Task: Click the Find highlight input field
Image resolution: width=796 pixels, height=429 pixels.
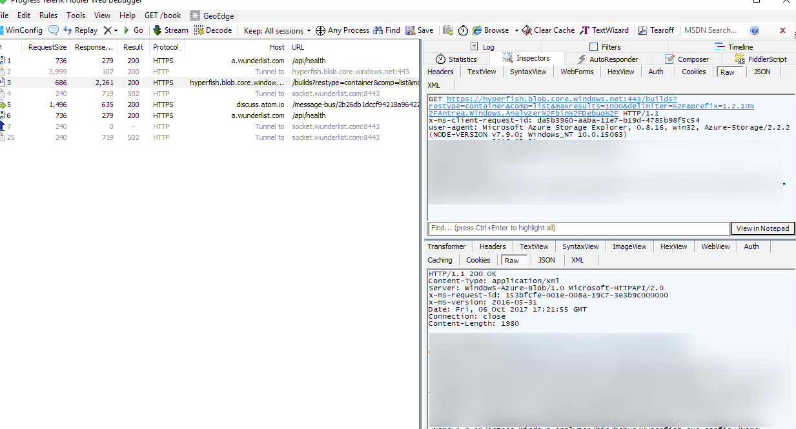Action: point(579,228)
